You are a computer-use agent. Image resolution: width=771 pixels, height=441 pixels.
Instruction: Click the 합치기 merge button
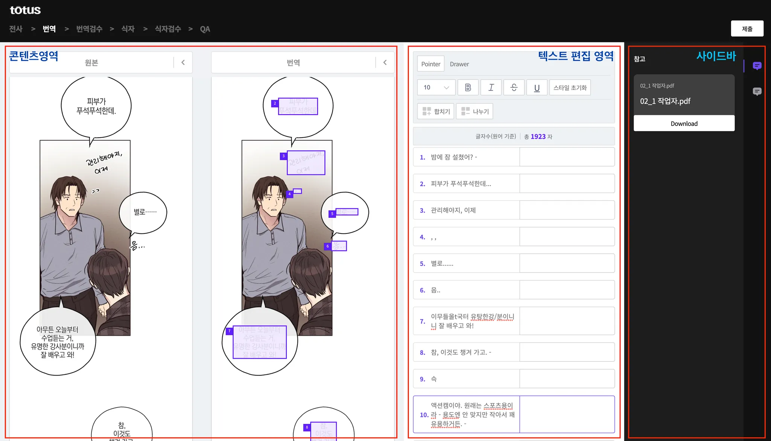(436, 111)
